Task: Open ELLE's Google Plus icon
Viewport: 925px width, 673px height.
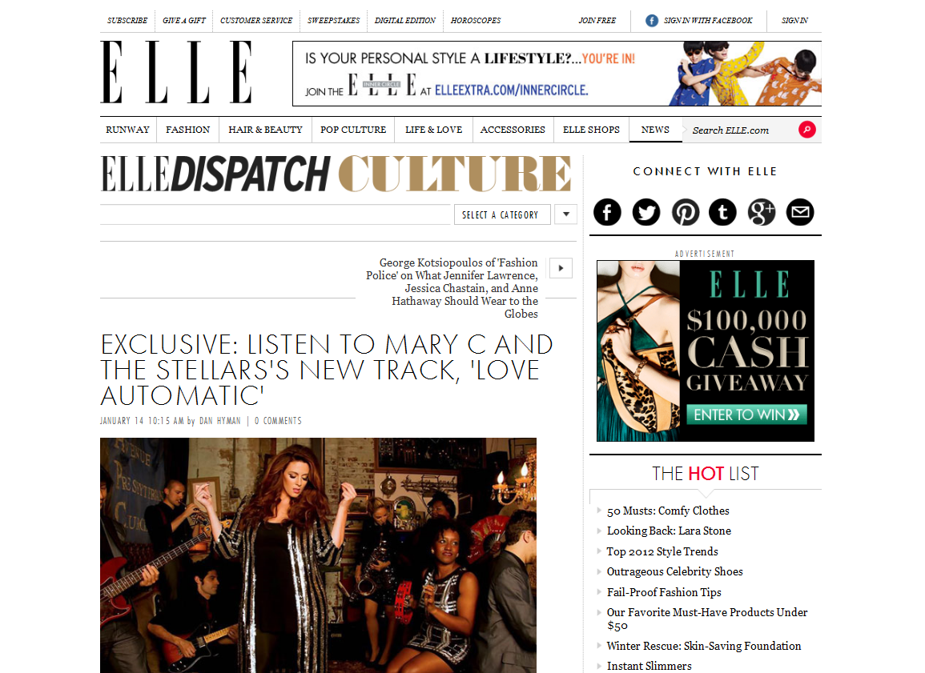Action: click(x=762, y=212)
